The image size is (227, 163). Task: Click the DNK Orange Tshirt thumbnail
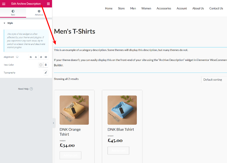point(74,110)
